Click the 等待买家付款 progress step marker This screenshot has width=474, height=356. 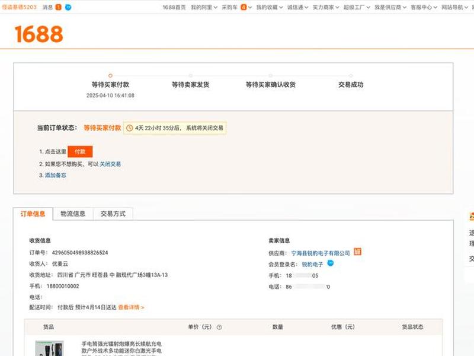coord(110,75)
